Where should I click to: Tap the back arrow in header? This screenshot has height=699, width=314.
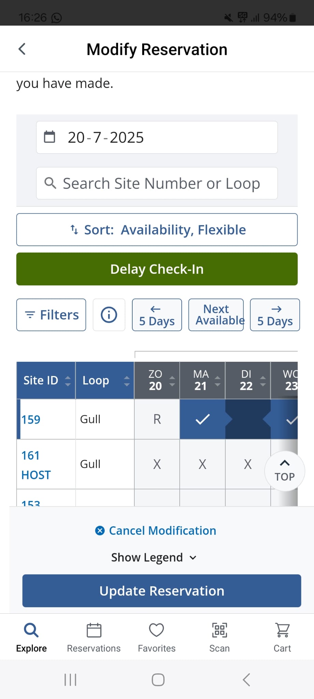point(22,49)
